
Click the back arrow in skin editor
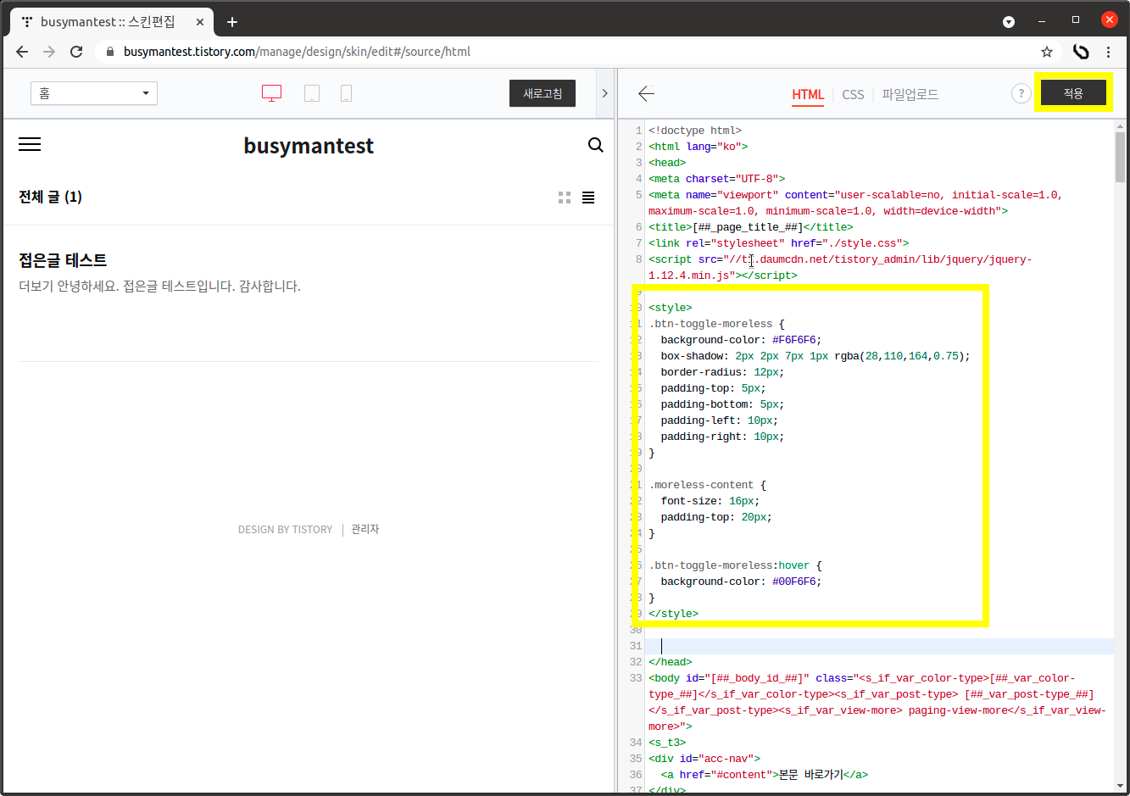pyautogui.click(x=646, y=93)
